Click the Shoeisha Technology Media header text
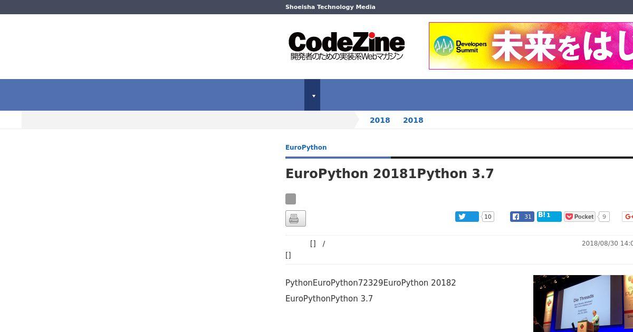The image size is (633, 332). [330, 7]
